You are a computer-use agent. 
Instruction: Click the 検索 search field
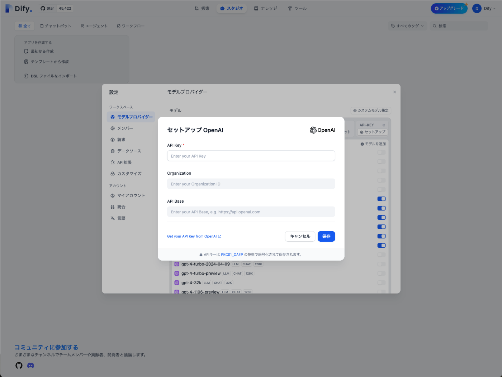459,26
